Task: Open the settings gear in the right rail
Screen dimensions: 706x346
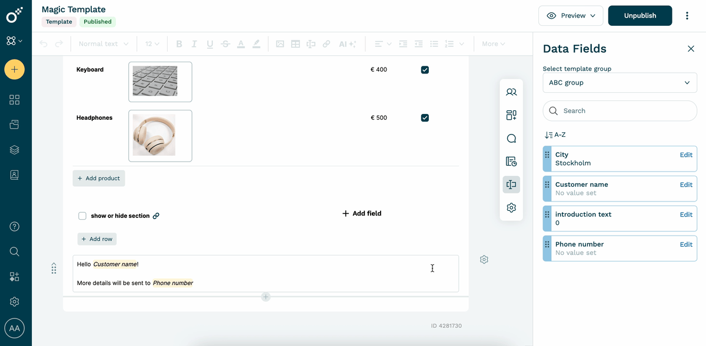Action: pos(511,208)
